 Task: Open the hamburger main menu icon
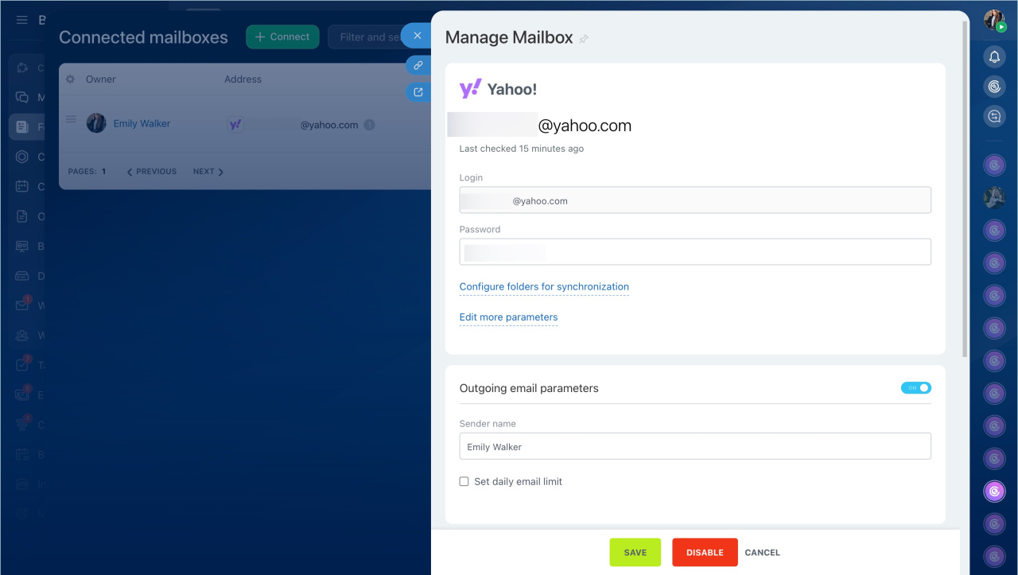[x=22, y=20]
